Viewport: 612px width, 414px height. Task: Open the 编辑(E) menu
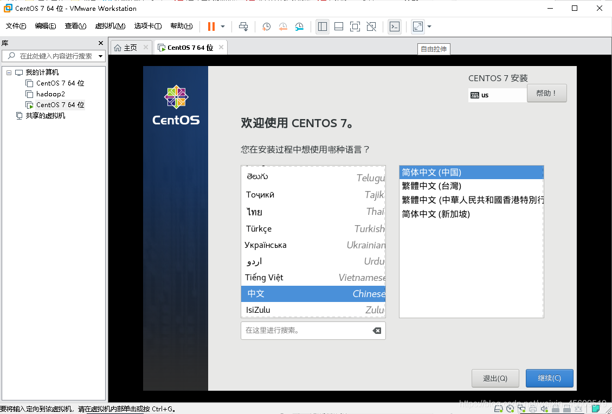[46, 26]
